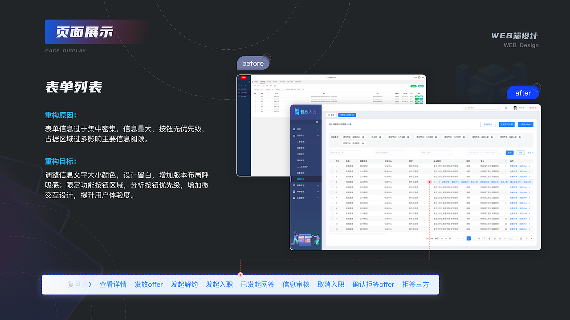Check the checkbox for table row 1
Viewport: 570px width, 320px height.
point(332,166)
